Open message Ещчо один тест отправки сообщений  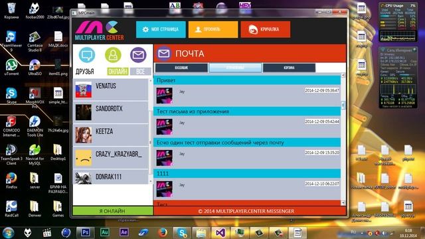point(247,143)
